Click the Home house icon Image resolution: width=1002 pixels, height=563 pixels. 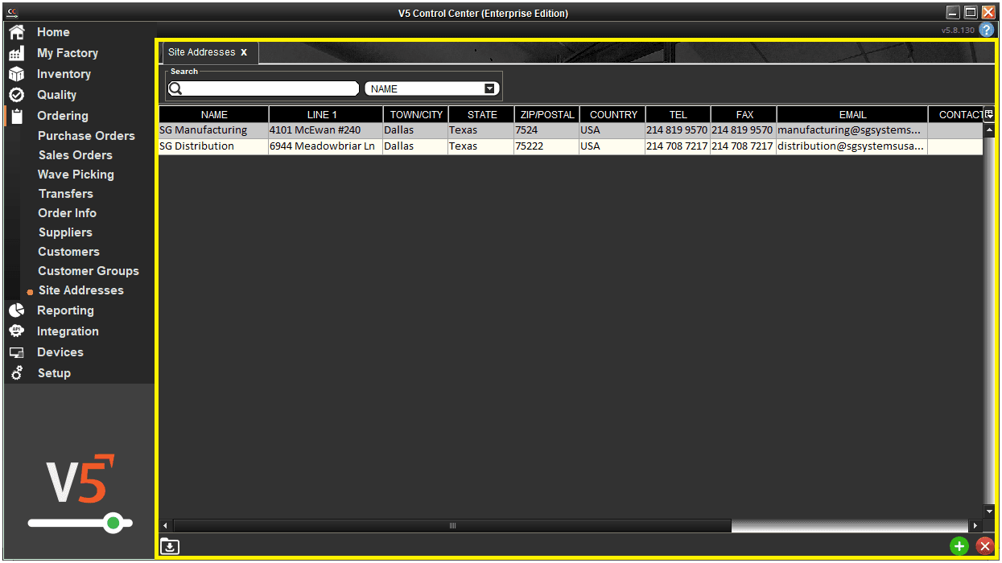(x=16, y=32)
